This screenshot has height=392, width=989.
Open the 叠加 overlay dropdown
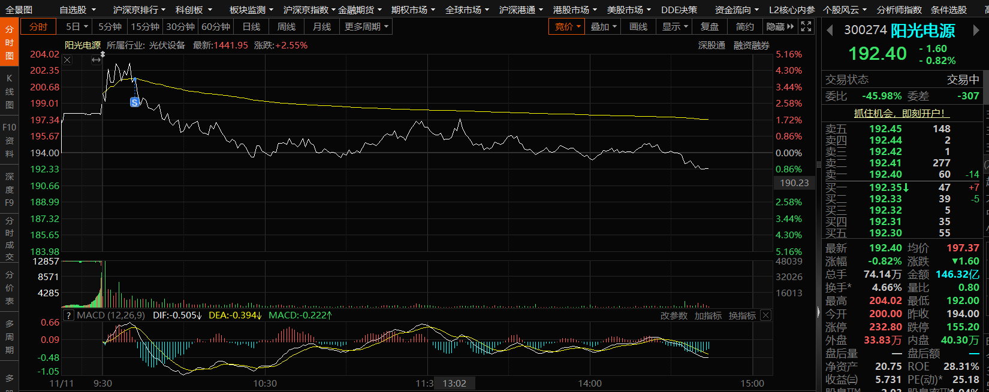tap(603, 27)
